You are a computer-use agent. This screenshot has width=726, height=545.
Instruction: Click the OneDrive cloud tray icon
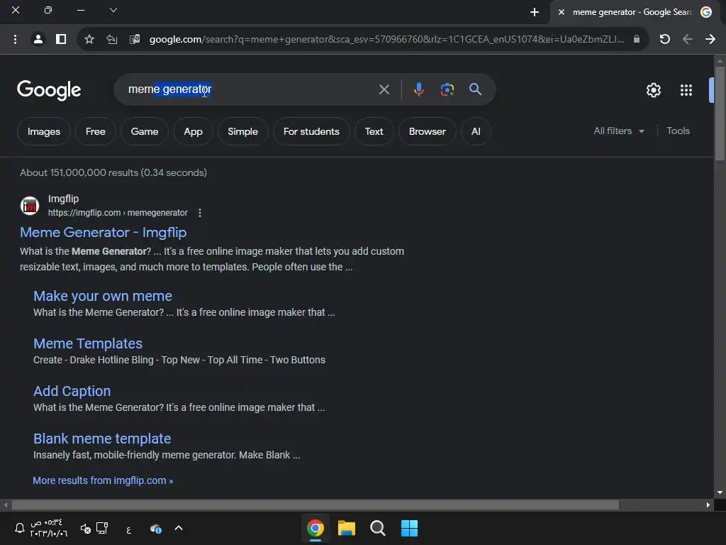[156, 528]
